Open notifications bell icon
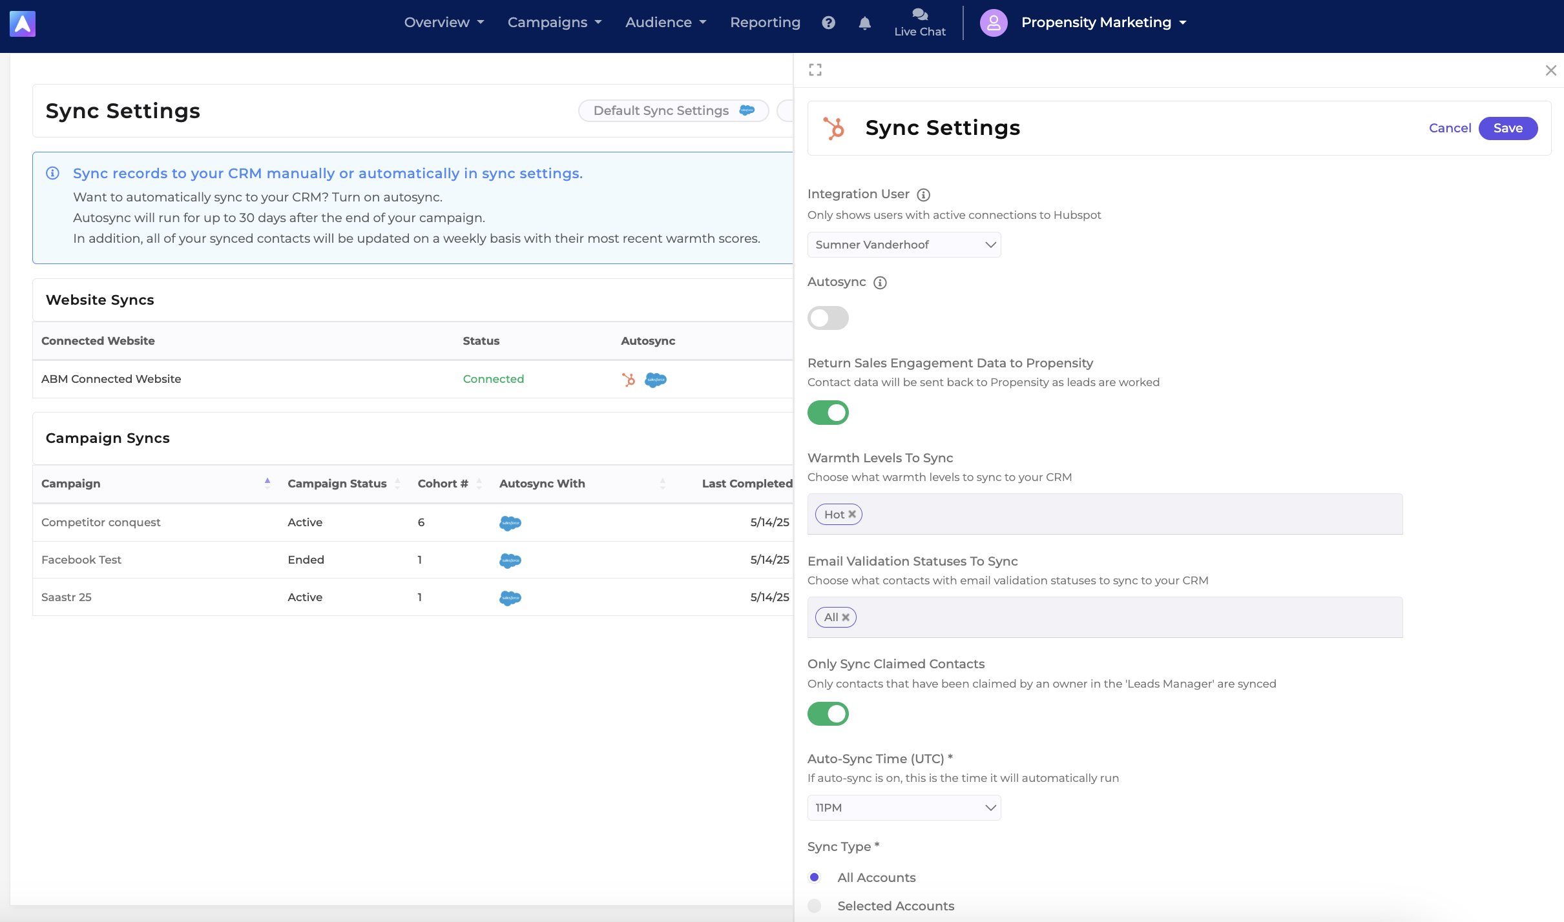The width and height of the screenshot is (1564, 922). [x=865, y=23]
